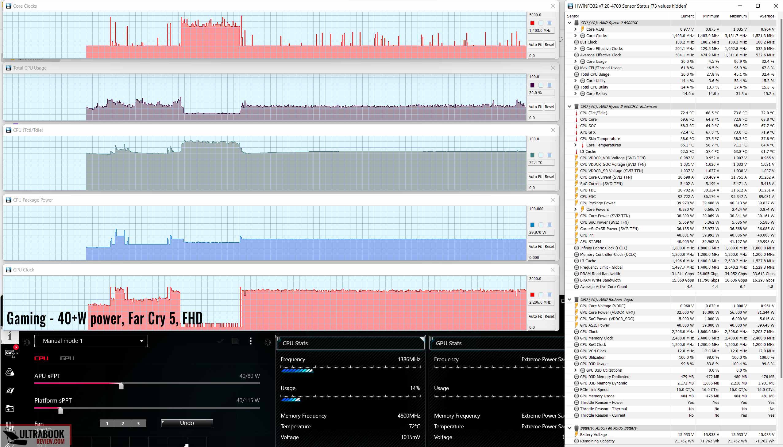The height and width of the screenshot is (447, 783).
Task: Click the lightning icon beside Battery Voltage
Action: [577, 434]
